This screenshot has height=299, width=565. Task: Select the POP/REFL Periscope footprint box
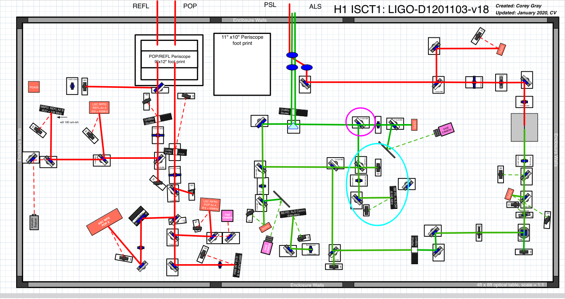point(169,60)
